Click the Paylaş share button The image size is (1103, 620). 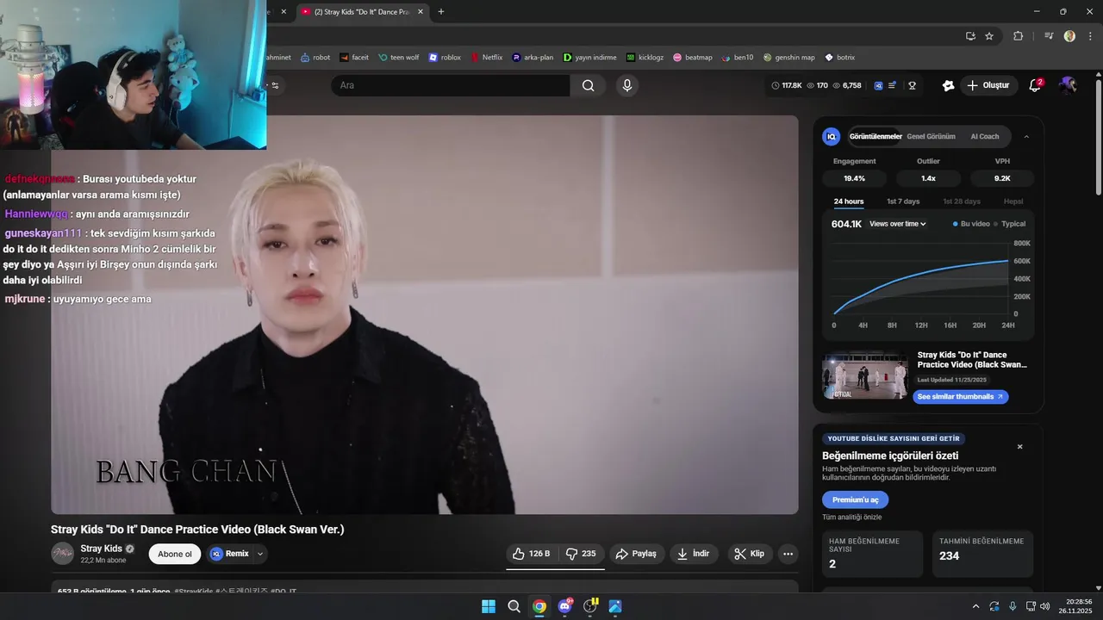tap(637, 554)
